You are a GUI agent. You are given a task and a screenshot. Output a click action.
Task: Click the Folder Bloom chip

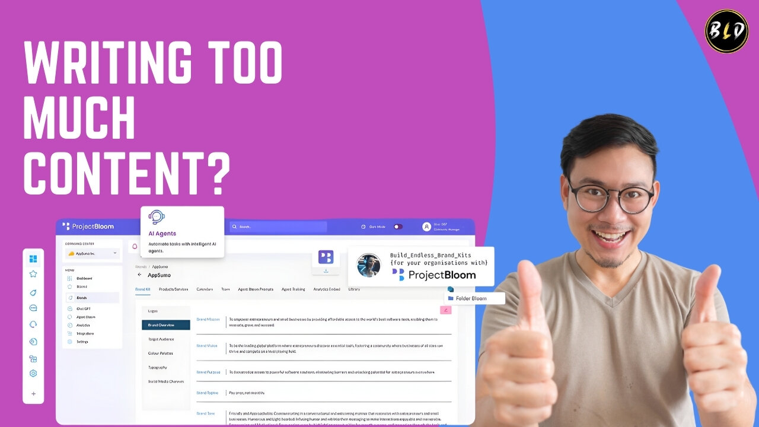point(474,298)
